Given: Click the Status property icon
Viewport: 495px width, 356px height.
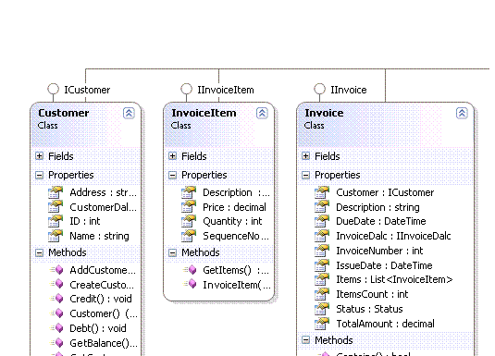Looking at the screenshot, I should pyautogui.click(x=322, y=309).
